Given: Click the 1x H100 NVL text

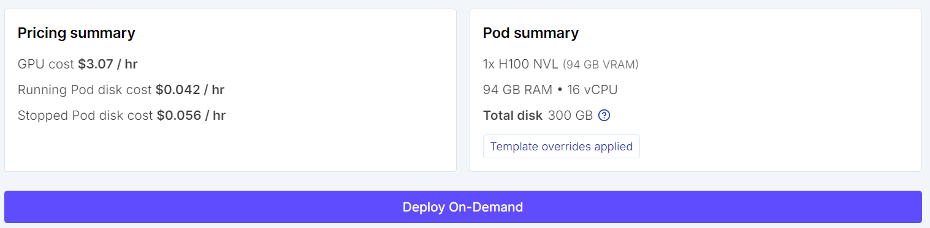Looking at the screenshot, I should click(521, 64).
